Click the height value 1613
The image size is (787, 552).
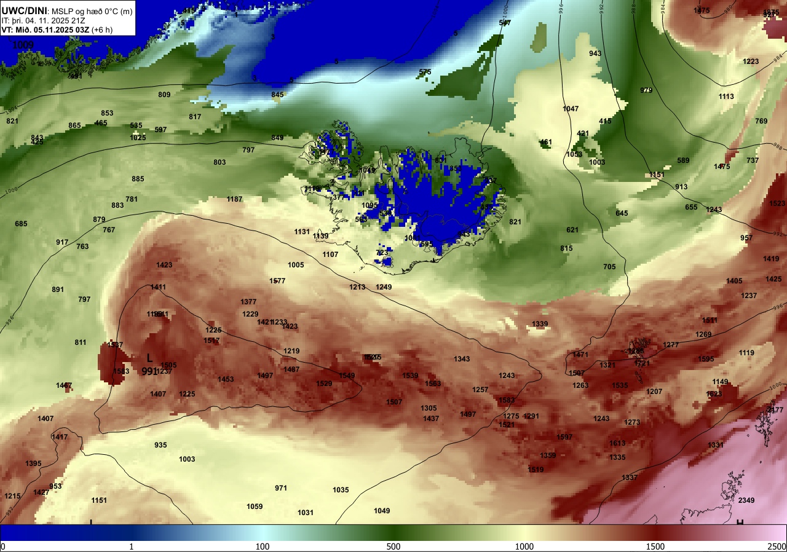tap(617, 443)
